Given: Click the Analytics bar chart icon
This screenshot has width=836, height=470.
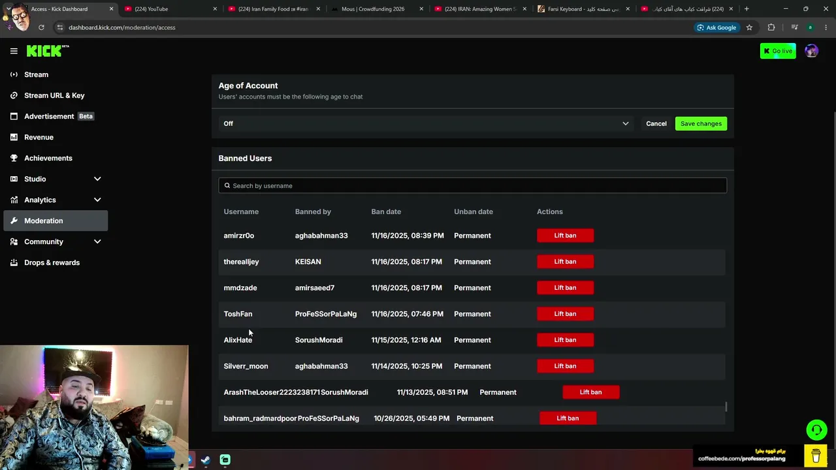Looking at the screenshot, I should (x=14, y=200).
